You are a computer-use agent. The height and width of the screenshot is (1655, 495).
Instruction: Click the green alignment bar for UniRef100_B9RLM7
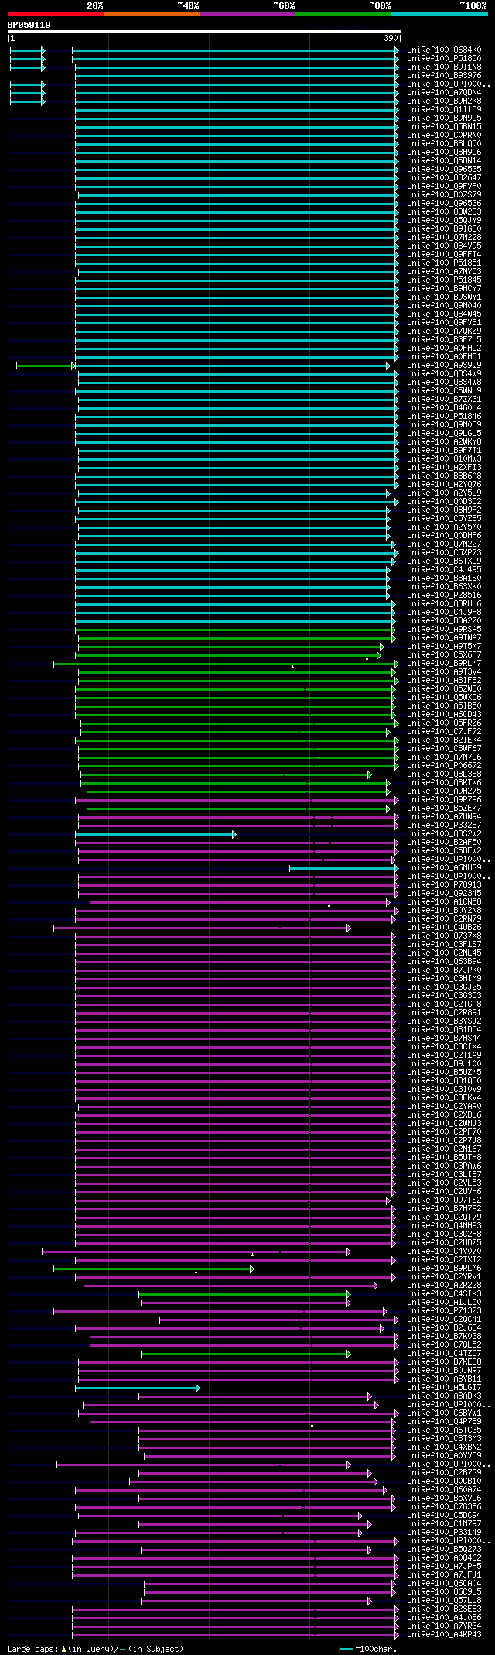(x=226, y=664)
